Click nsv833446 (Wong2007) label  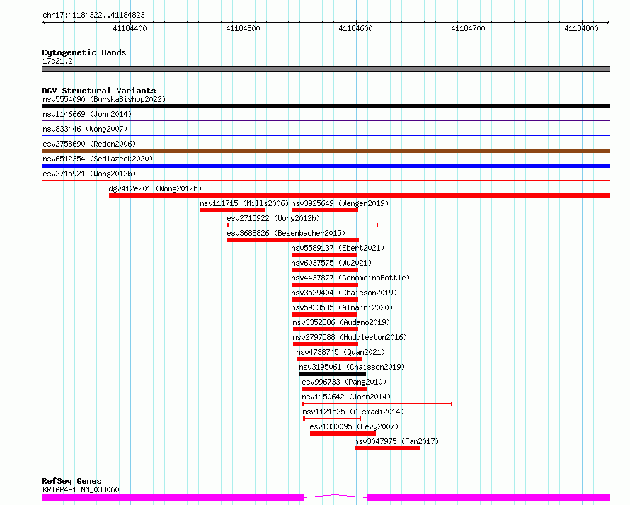[x=85, y=129]
